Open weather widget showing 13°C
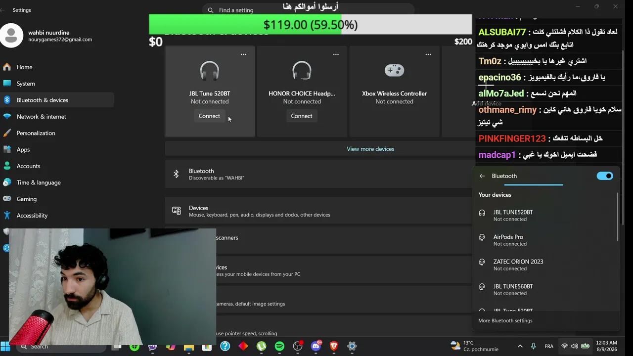Image resolution: width=633 pixels, height=356 pixels. click(x=475, y=346)
